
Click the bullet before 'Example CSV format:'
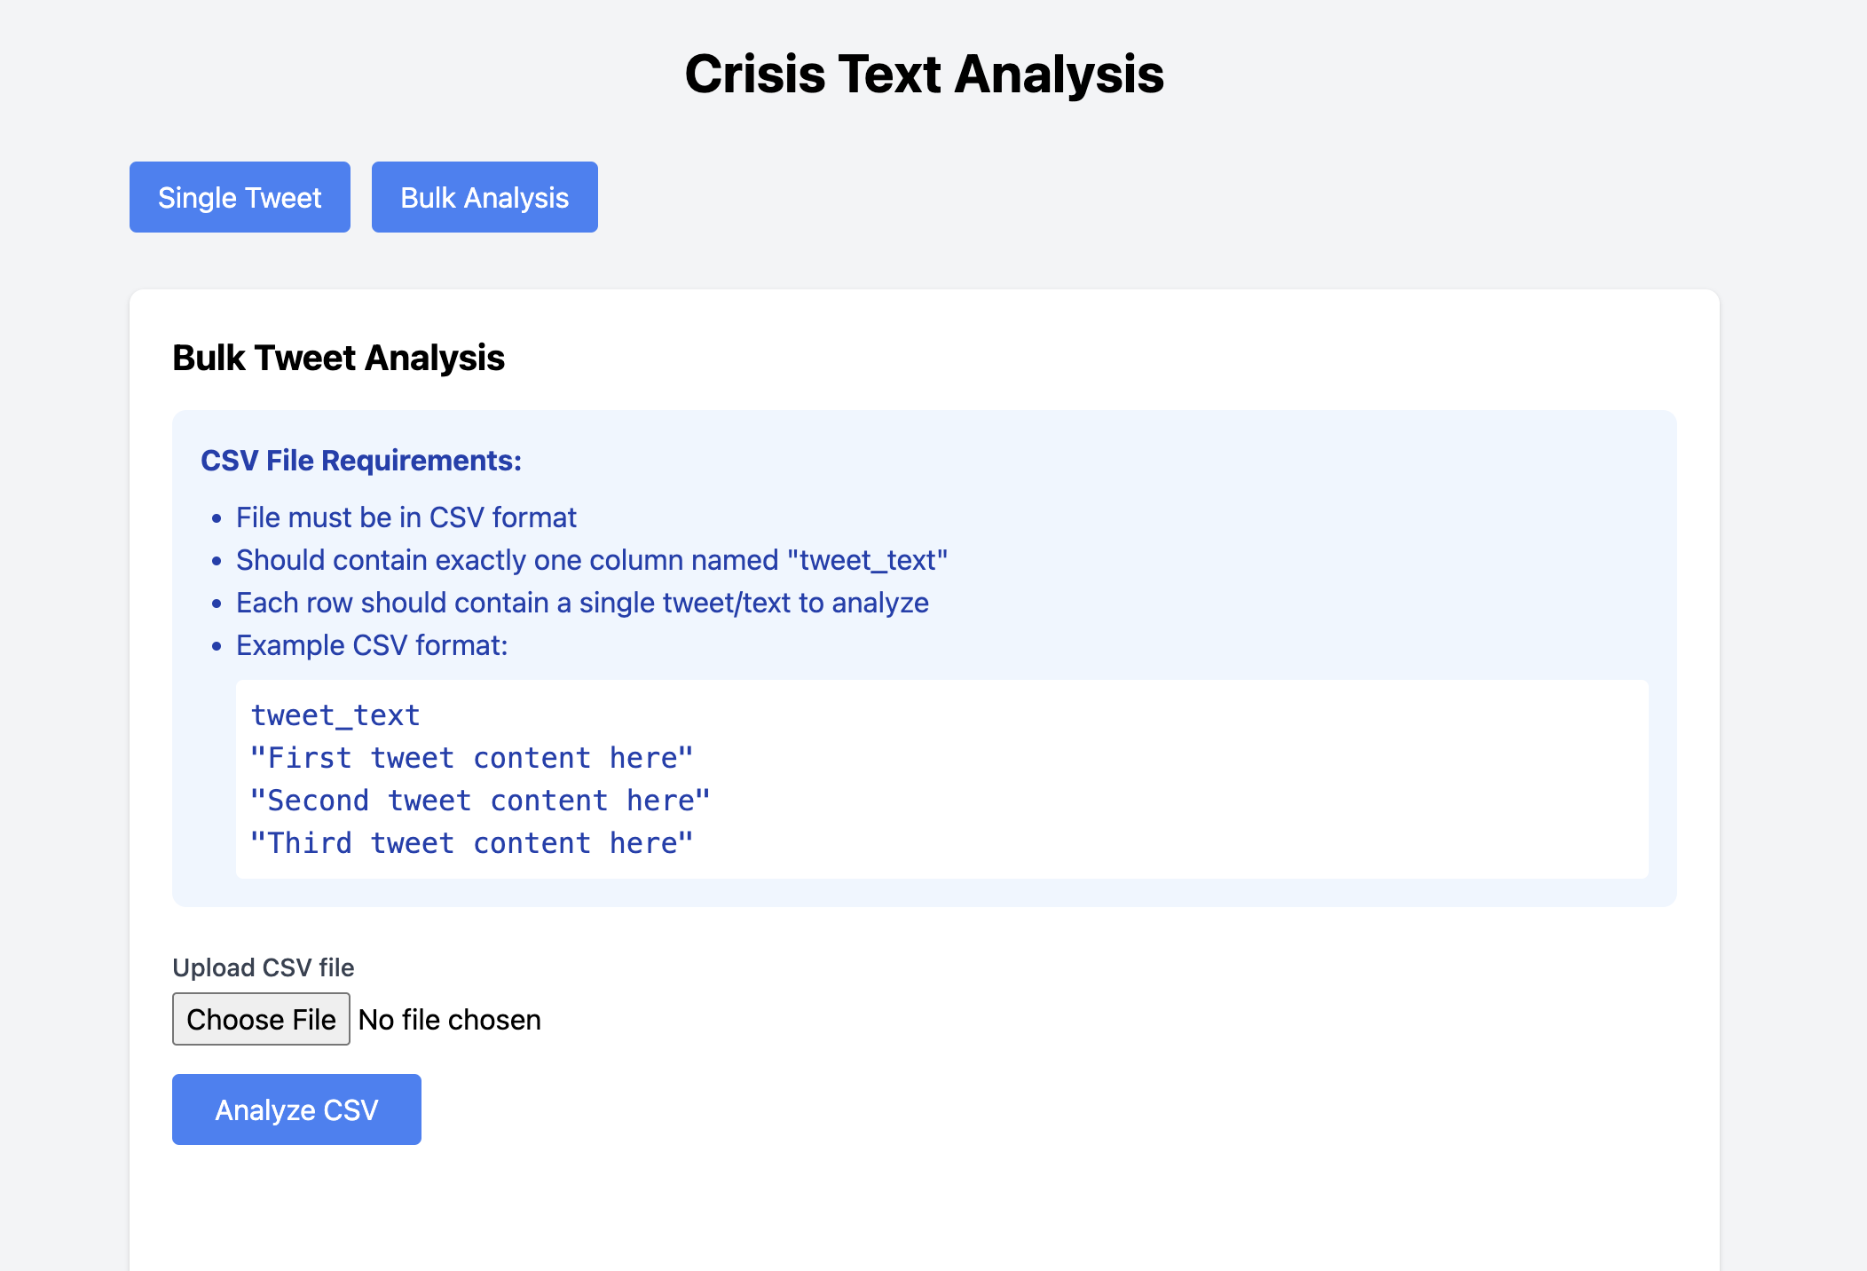(217, 646)
